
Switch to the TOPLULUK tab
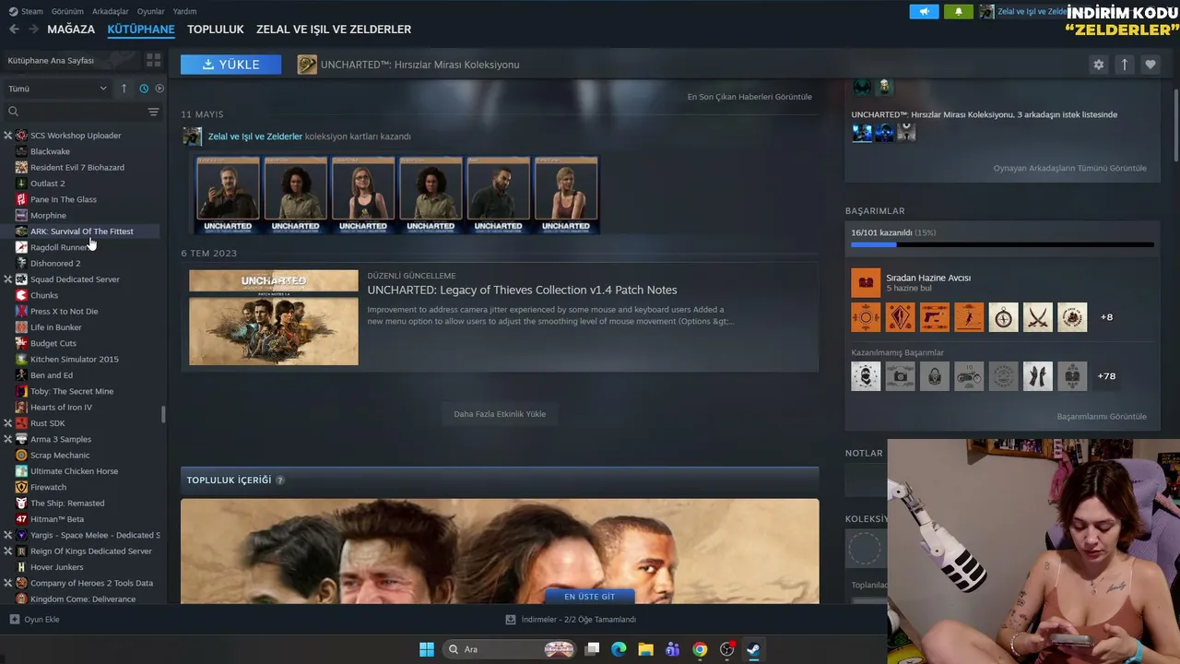click(216, 30)
